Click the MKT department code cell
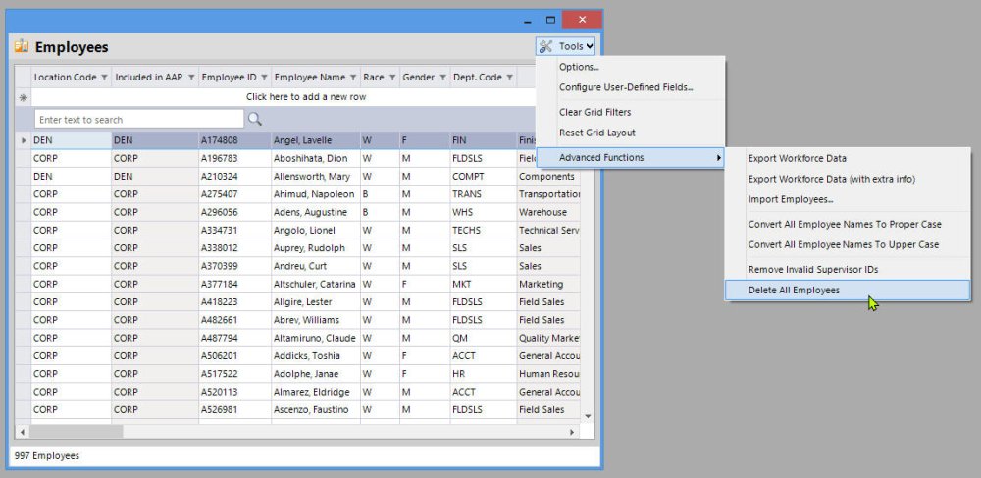 coord(483,284)
